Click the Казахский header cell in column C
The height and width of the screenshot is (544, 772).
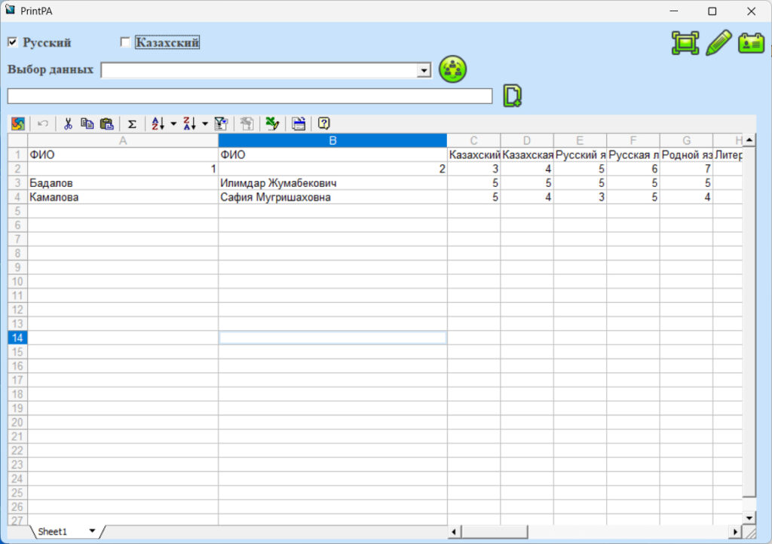click(x=473, y=155)
